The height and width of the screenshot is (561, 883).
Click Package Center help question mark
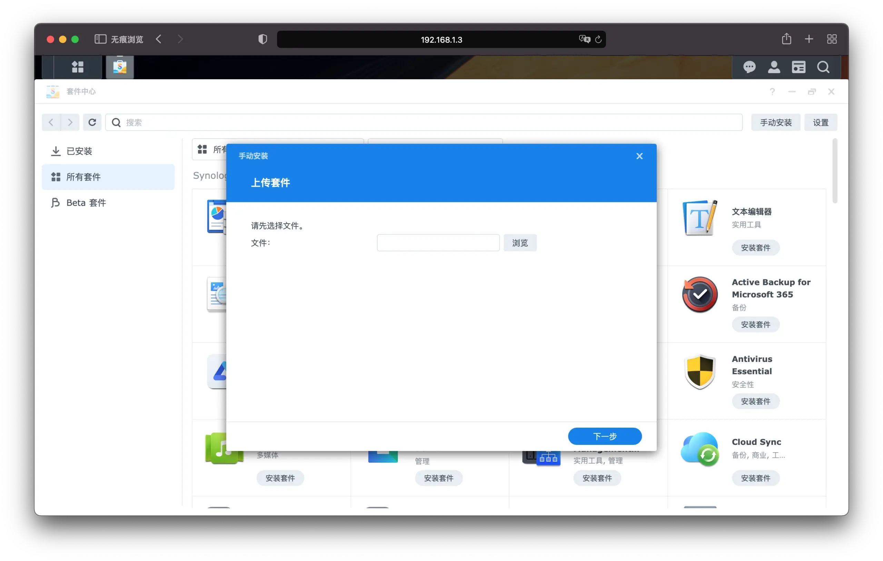click(772, 92)
